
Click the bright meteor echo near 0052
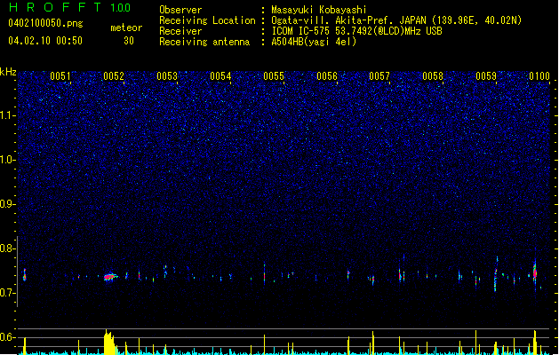coord(110,277)
